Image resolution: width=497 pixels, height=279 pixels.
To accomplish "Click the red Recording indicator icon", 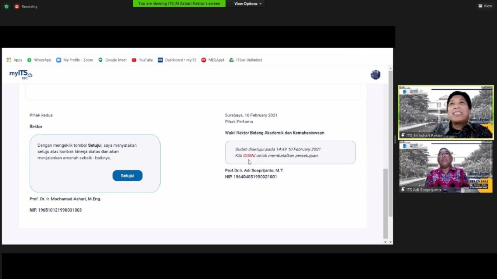I will [17, 6].
